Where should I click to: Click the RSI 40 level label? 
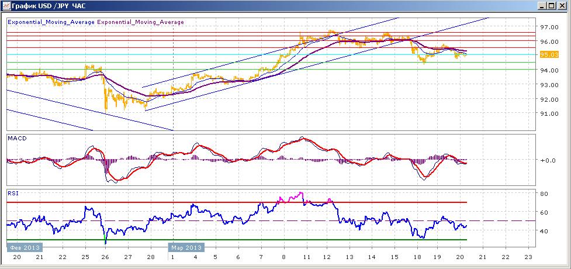point(544,231)
